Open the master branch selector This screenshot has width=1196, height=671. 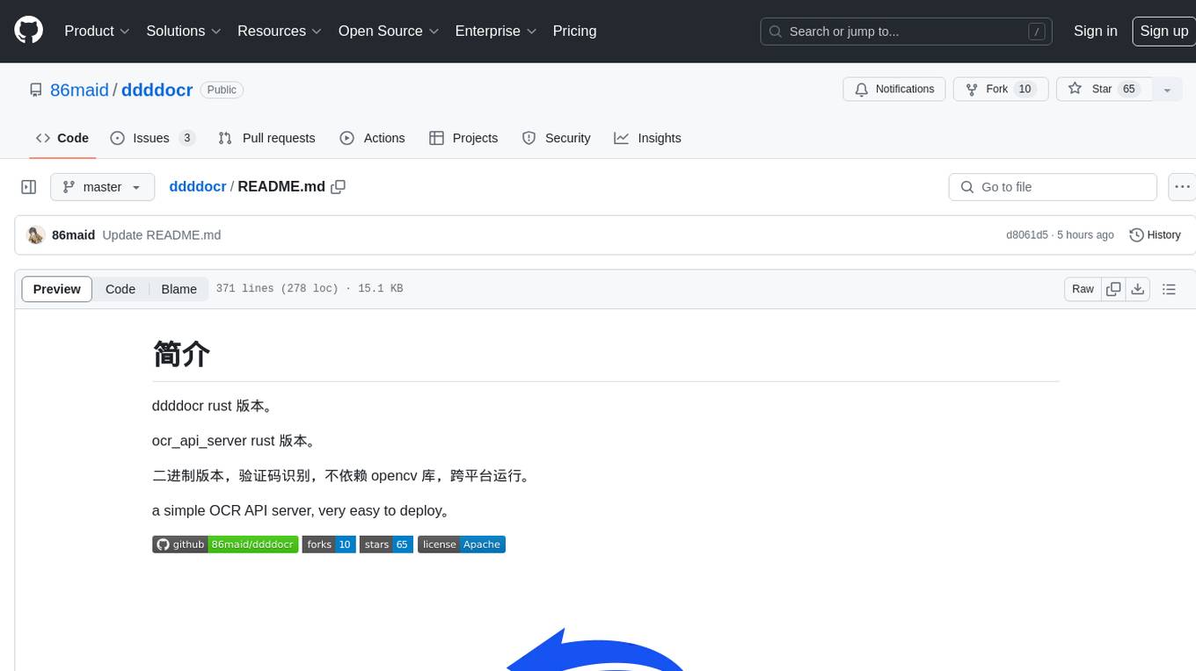pos(102,187)
